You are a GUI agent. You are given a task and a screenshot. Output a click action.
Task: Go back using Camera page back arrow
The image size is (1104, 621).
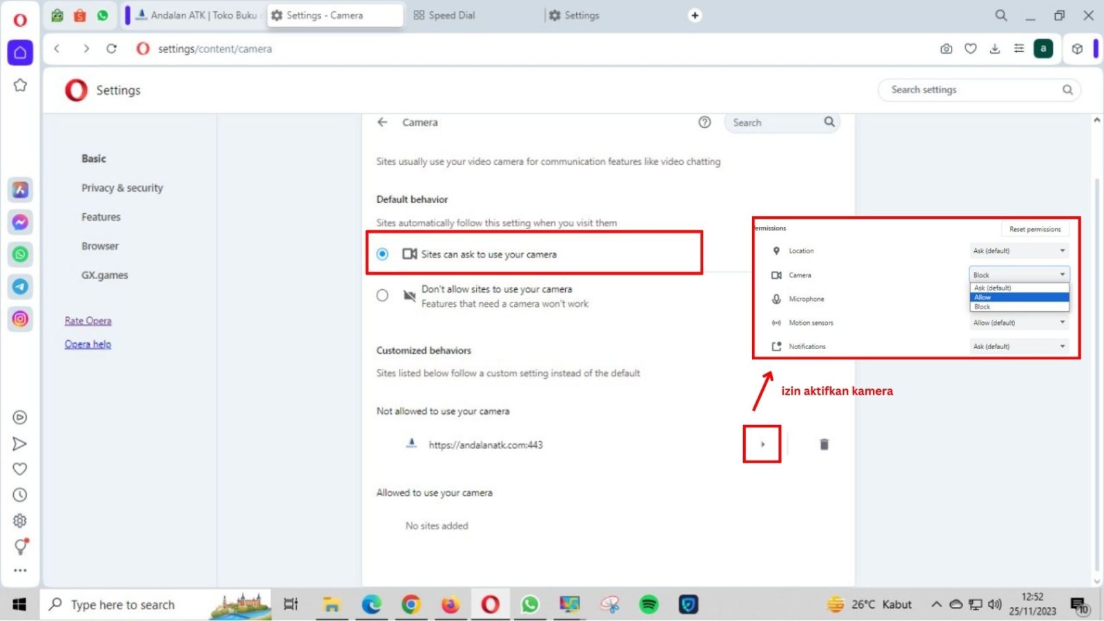[x=382, y=122]
